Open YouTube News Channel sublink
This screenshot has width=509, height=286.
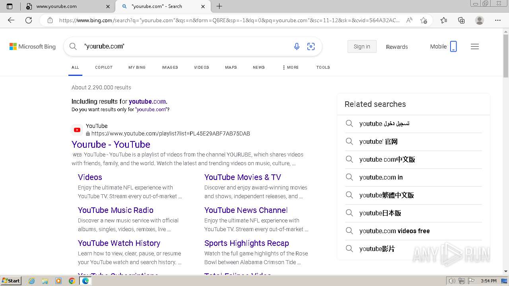(246, 210)
